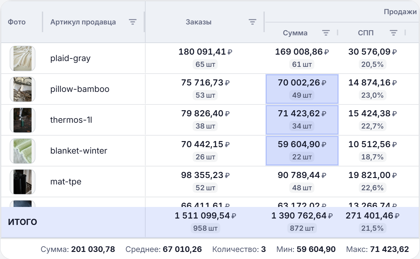Select orders cell 75 716,73 ₽
Screen dimensions: 420x259
point(205,89)
